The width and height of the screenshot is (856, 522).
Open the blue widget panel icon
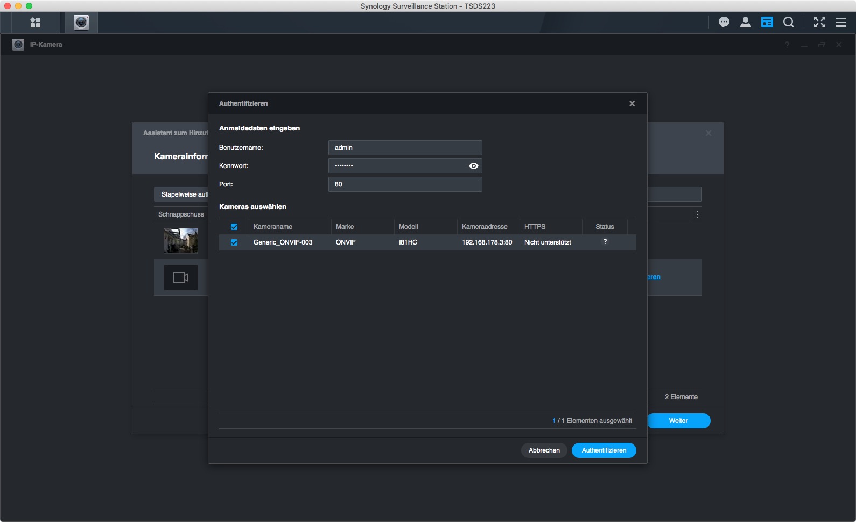(767, 22)
